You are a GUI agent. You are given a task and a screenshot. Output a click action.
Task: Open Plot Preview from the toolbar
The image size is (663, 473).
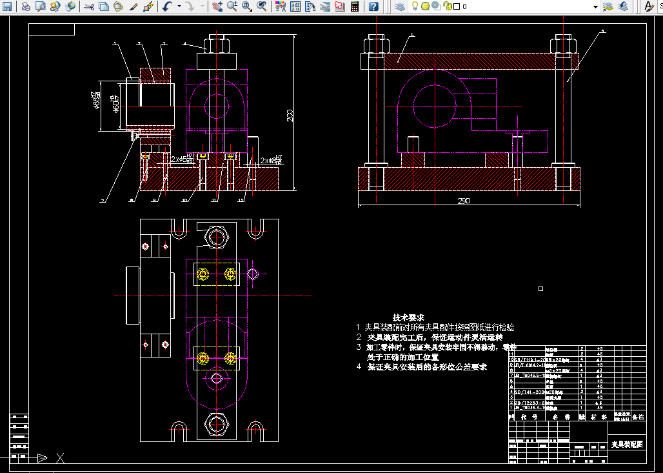pos(41,6)
